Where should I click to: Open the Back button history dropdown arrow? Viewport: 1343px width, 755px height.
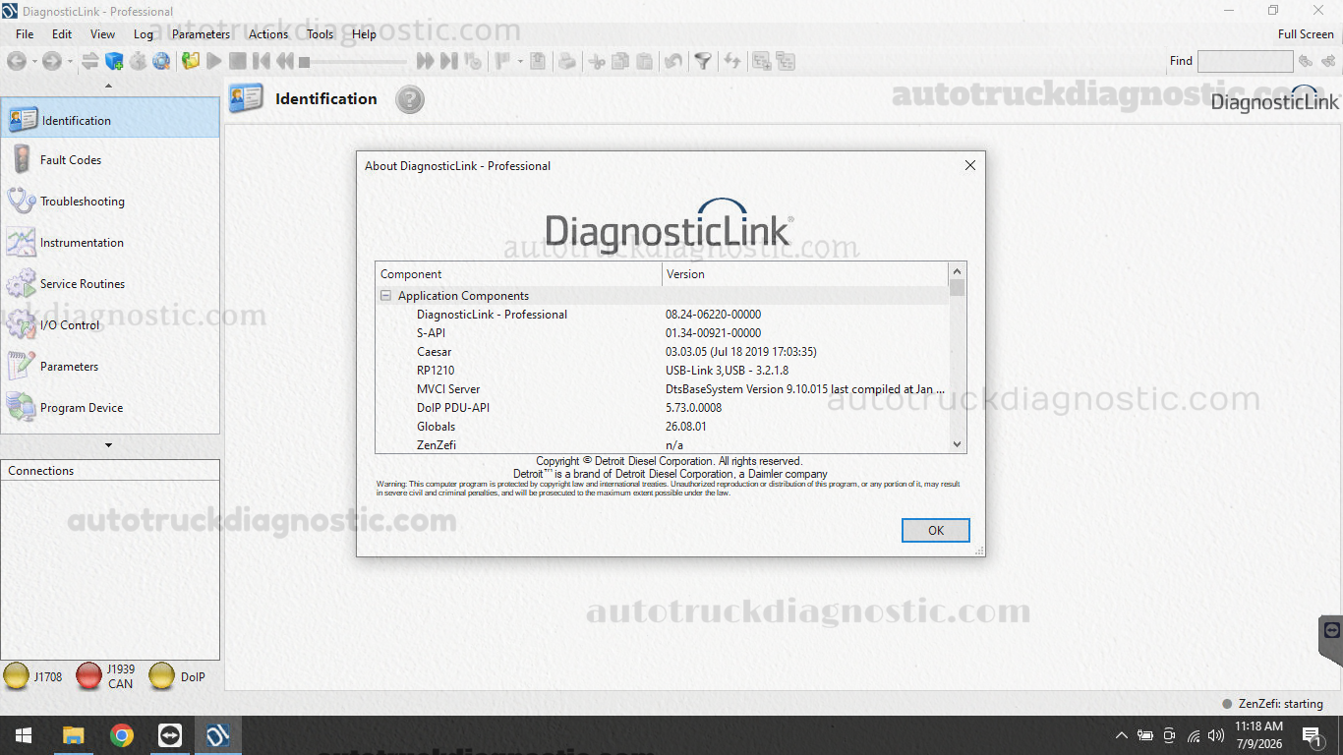tap(33, 61)
